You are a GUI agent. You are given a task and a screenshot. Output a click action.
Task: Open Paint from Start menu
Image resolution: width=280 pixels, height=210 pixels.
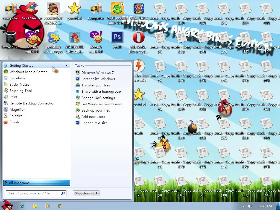(x=37, y=97)
